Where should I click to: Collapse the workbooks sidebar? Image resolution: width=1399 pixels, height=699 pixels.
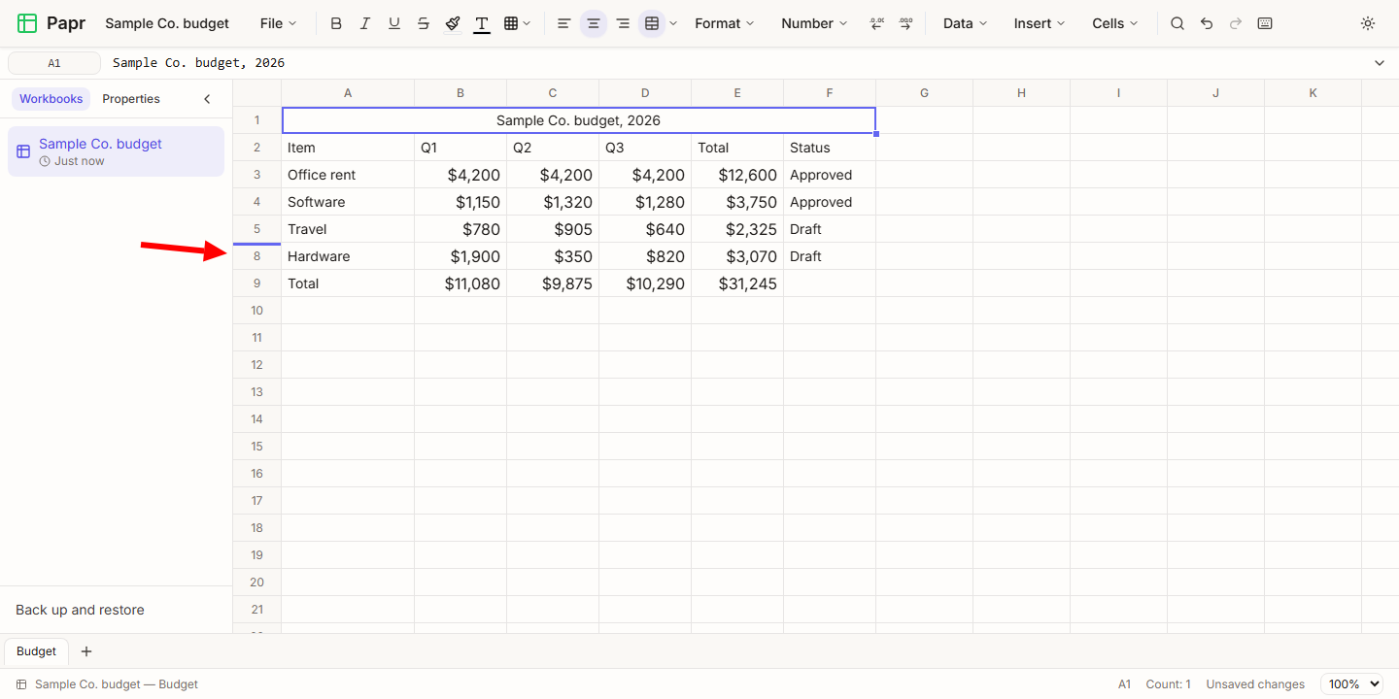[207, 99]
